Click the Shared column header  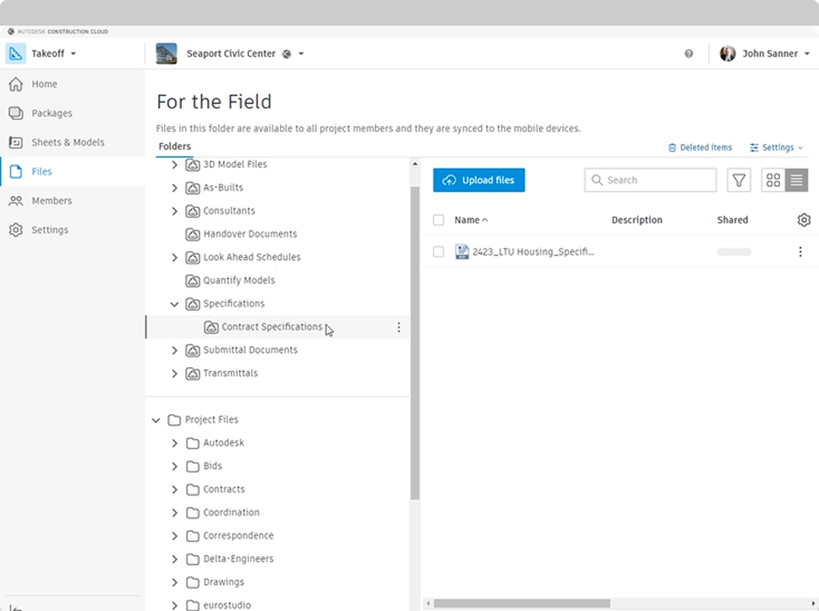pyautogui.click(x=732, y=220)
